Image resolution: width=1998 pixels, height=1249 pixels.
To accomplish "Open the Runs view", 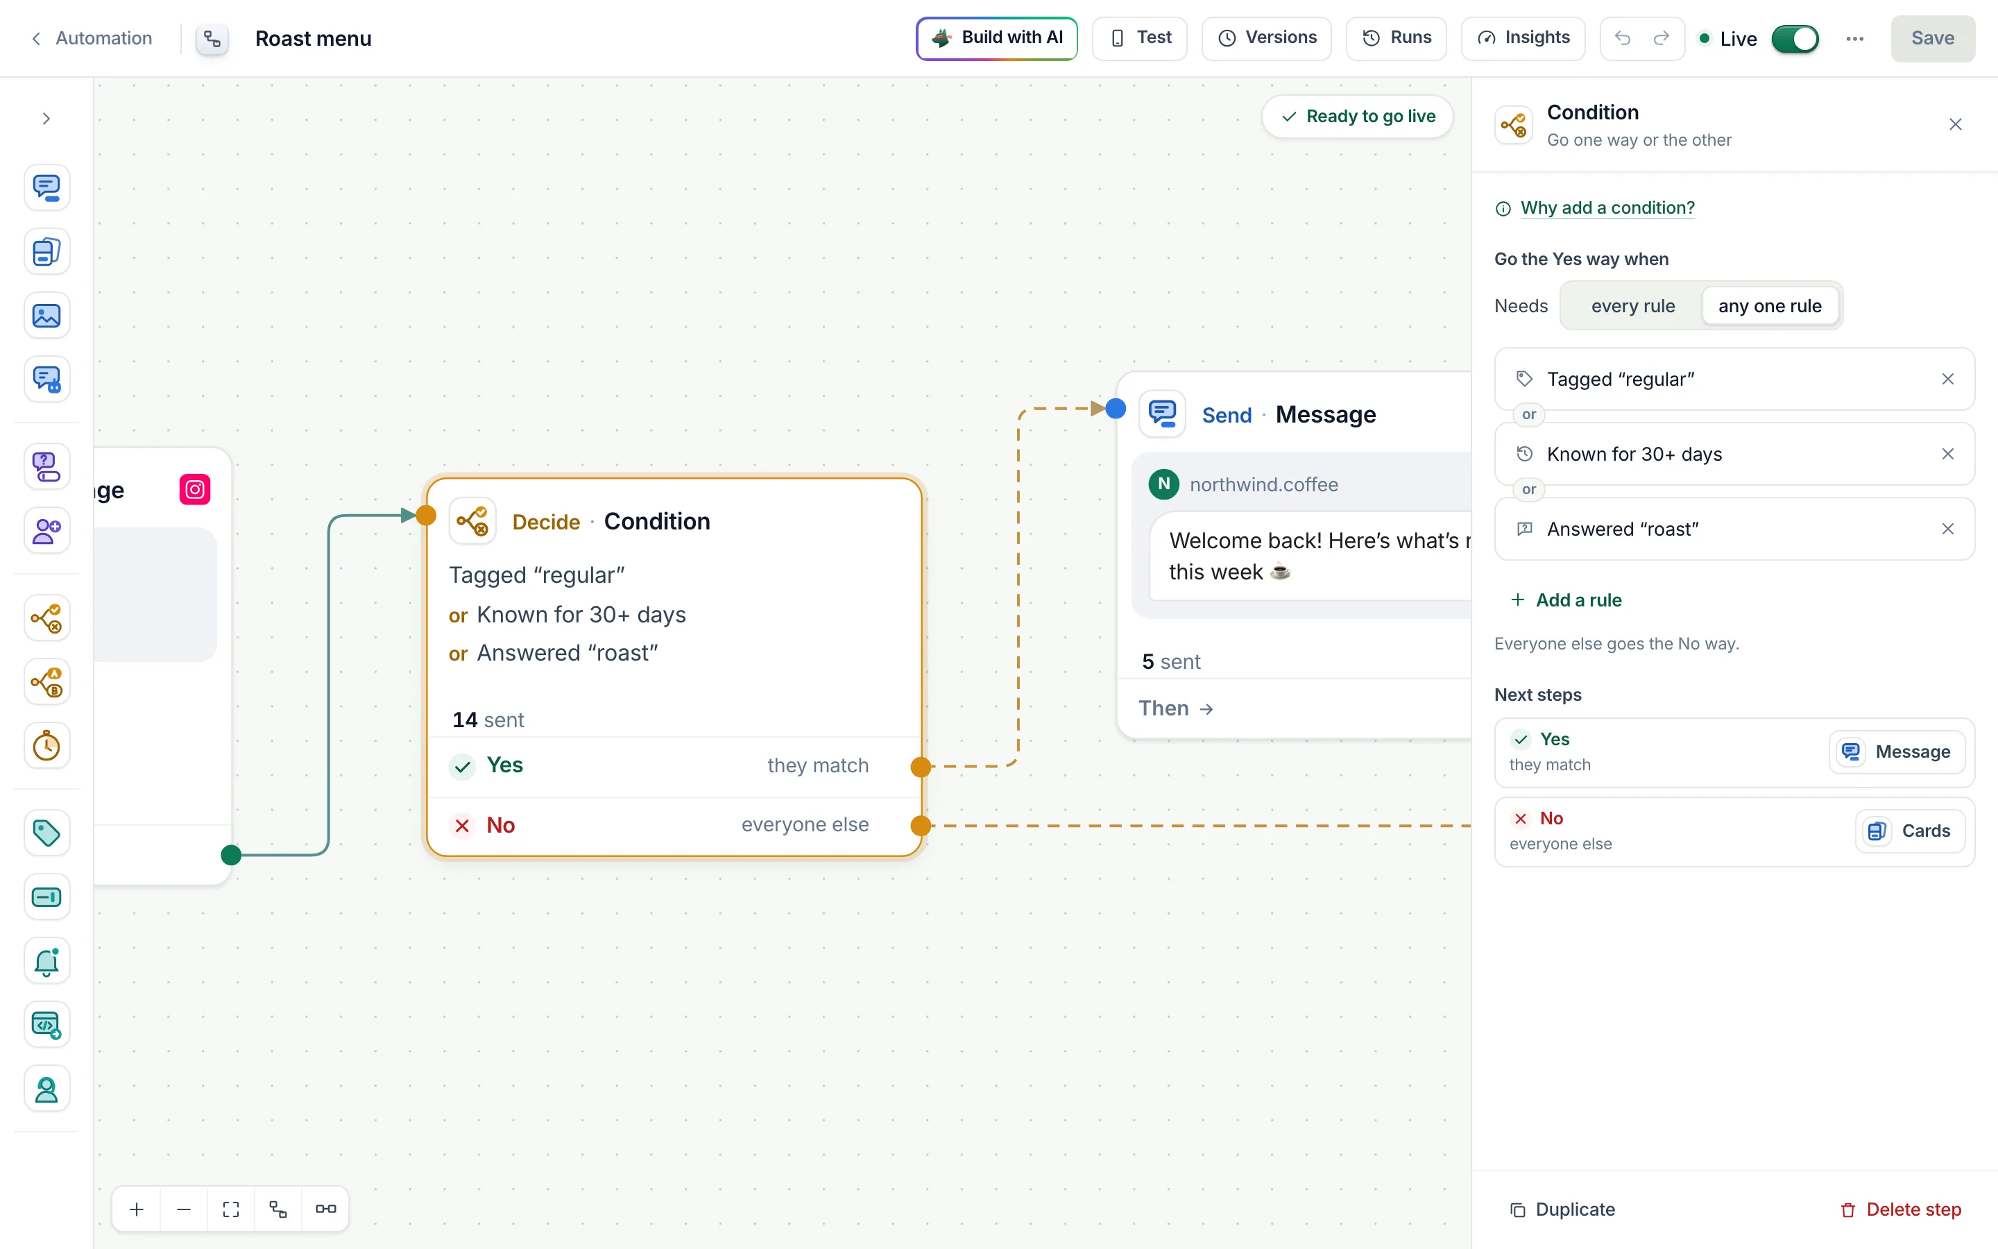I will [1396, 38].
